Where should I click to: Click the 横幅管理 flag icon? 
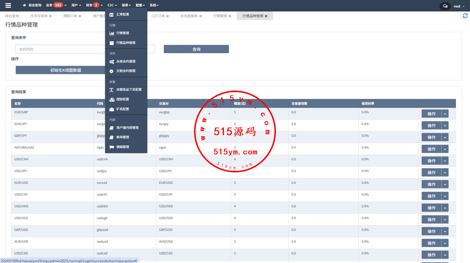point(112,147)
